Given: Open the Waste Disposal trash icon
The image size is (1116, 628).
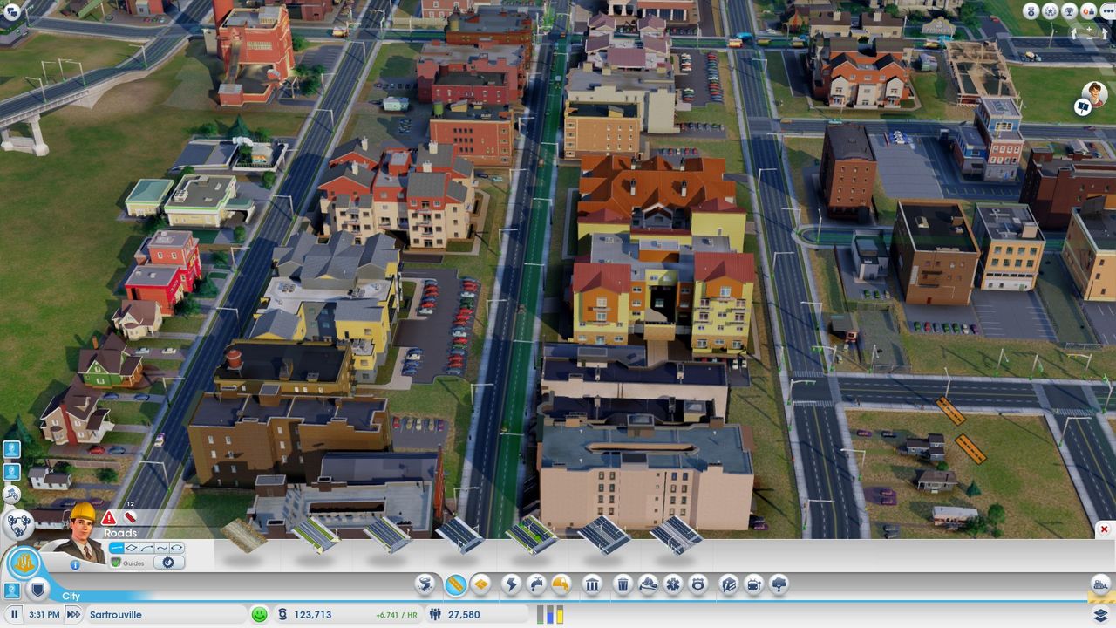Looking at the screenshot, I should 623,584.
